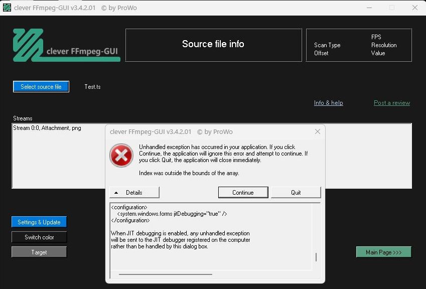Collapse the Details section of the dialog
Viewport: 426px width, 289px height.
tap(134, 193)
